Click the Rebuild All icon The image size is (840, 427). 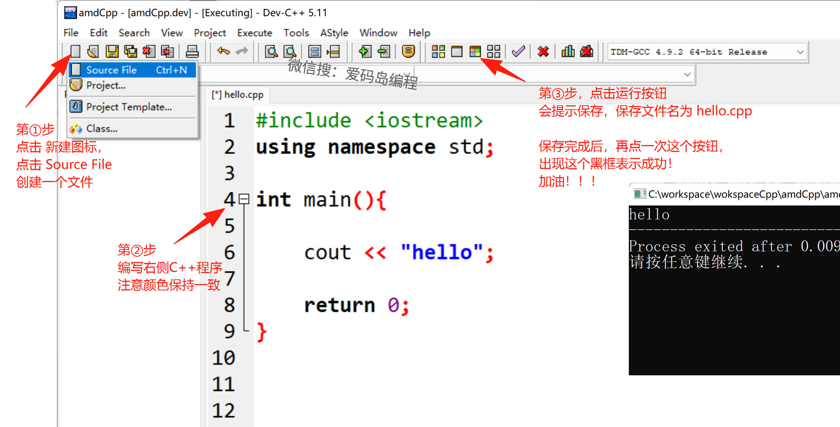(x=493, y=51)
